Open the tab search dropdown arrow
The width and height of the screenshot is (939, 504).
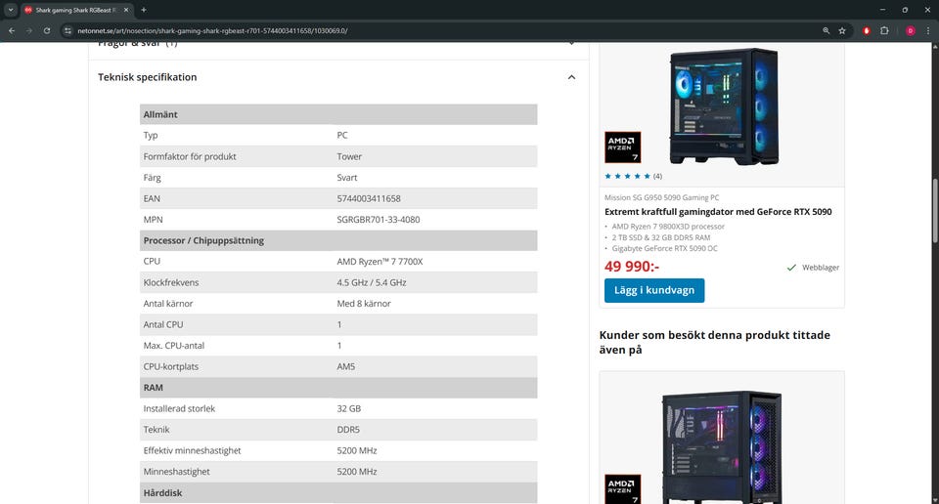pos(10,10)
